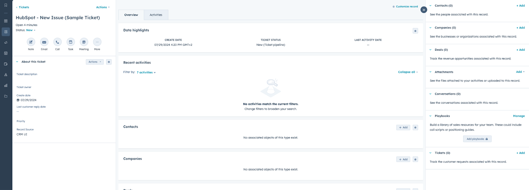Click the Add playbooks button
Viewport: 529px width, 190px height.
pyautogui.click(x=477, y=139)
